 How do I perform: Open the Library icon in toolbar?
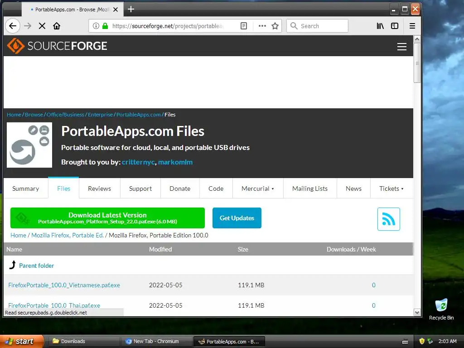click(380, 26)
